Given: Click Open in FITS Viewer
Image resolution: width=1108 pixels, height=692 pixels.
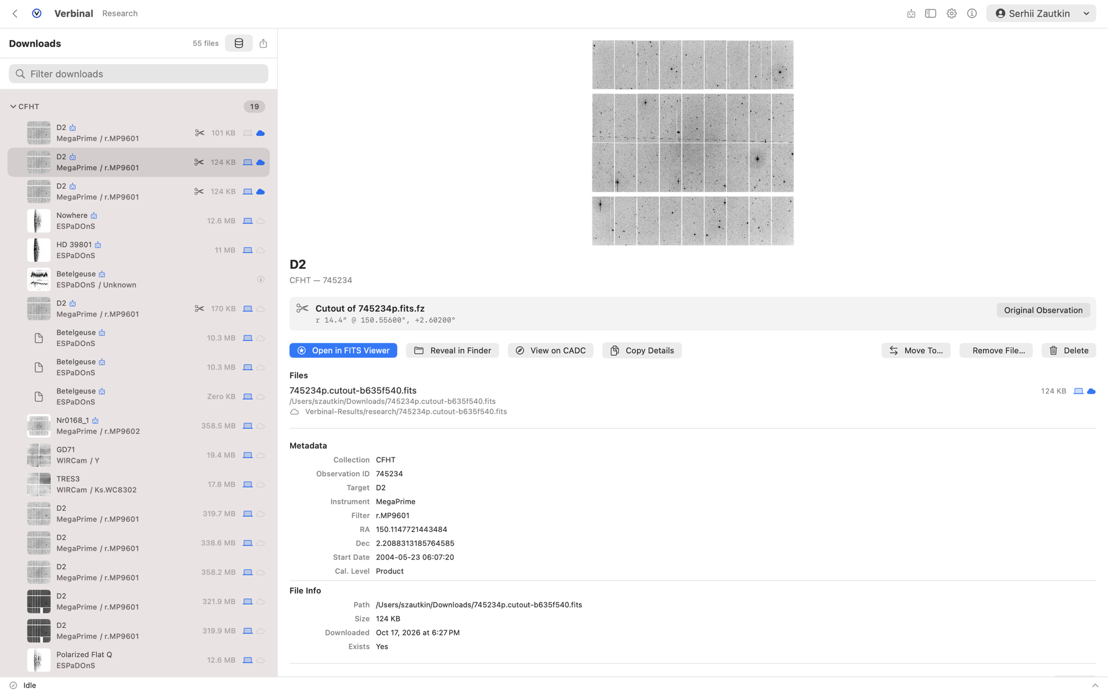Looking at the screenshot, I should point(343,350).
